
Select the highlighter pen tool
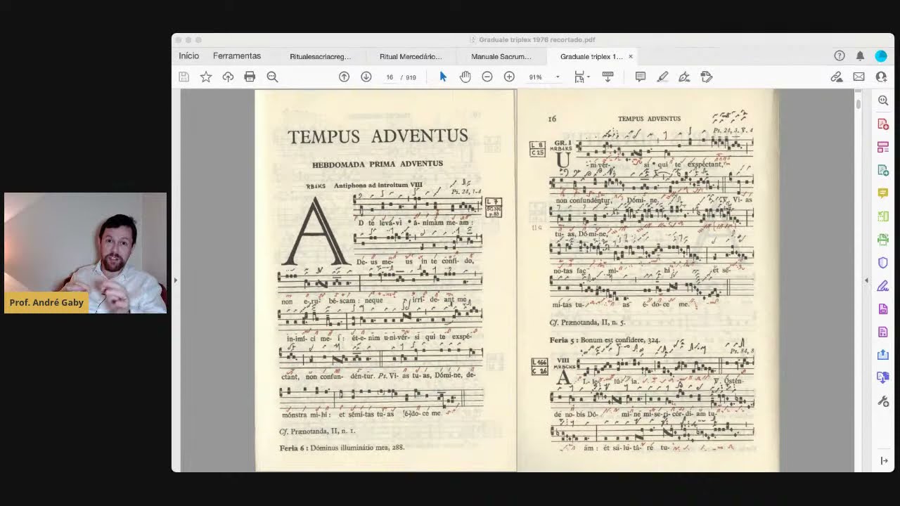point(662,77)
